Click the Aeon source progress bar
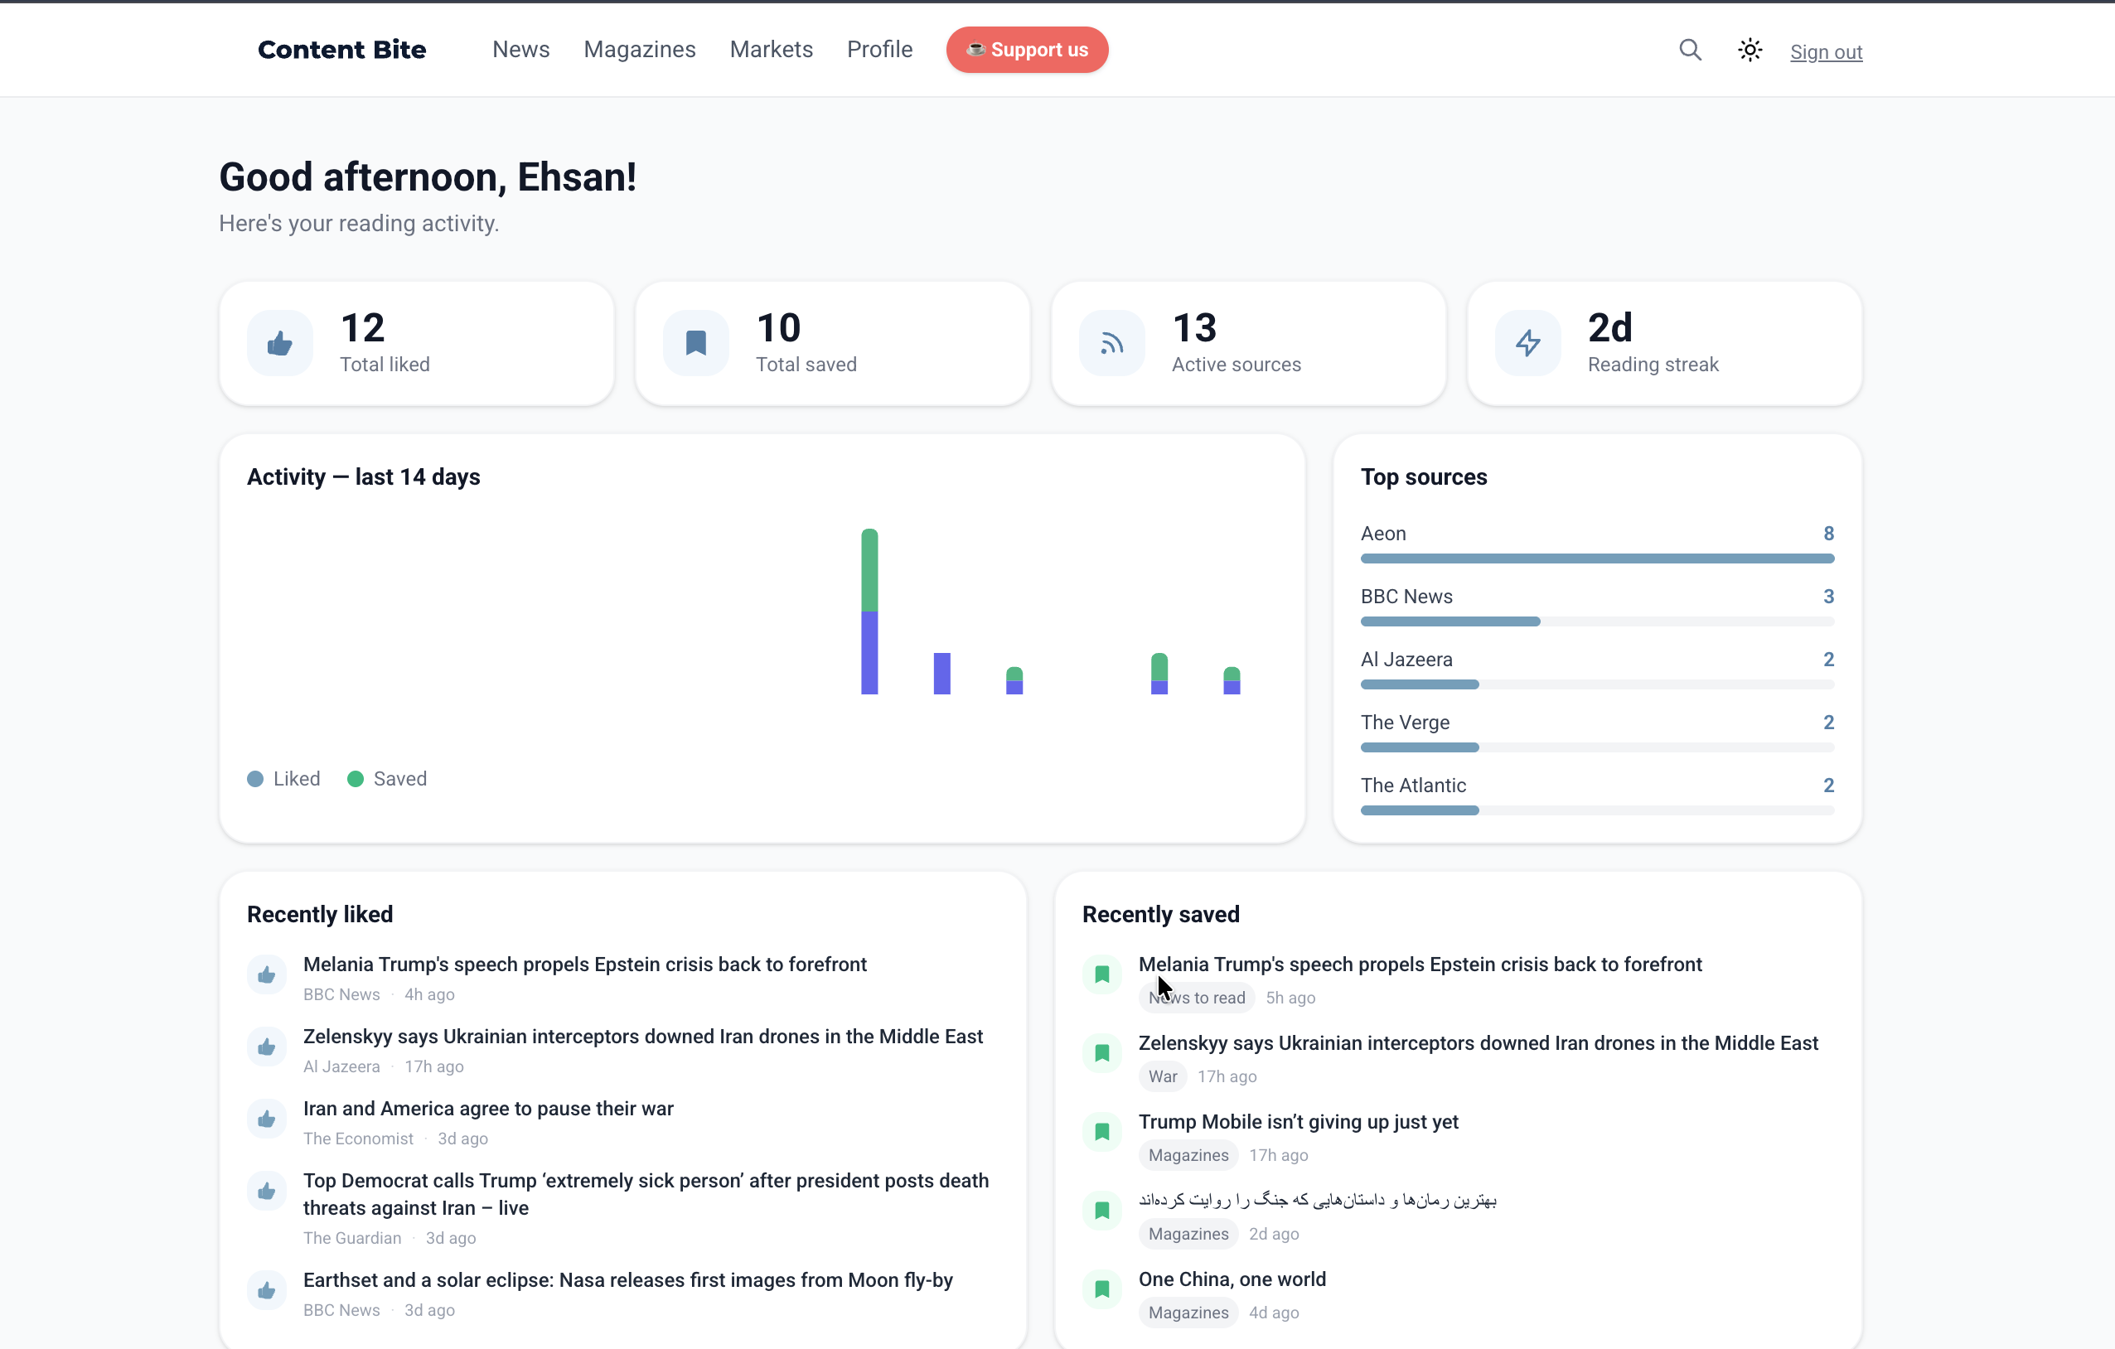The width and height of the screenshot is (2115, 1349). [x=1596, y=558]
